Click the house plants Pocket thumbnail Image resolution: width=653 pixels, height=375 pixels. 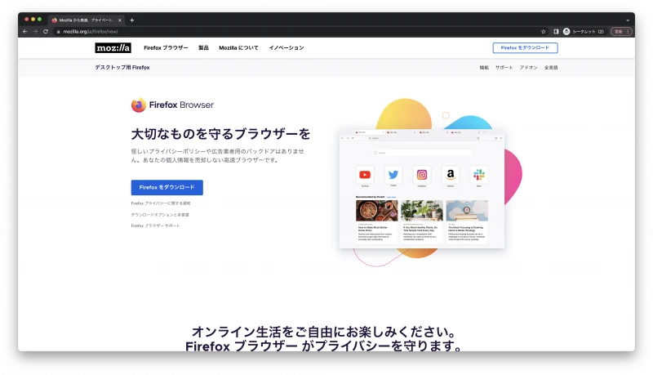pos(422,211)
